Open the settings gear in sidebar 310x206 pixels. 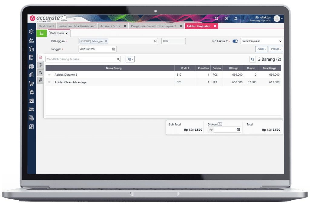click(31, 31)
